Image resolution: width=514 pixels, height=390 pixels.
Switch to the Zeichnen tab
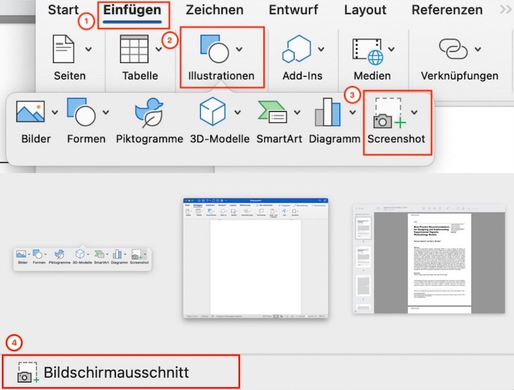point(215,10)
